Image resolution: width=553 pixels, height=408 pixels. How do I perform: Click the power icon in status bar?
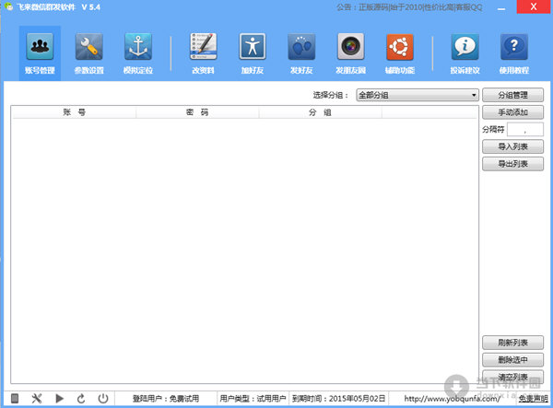click(103, 399)
